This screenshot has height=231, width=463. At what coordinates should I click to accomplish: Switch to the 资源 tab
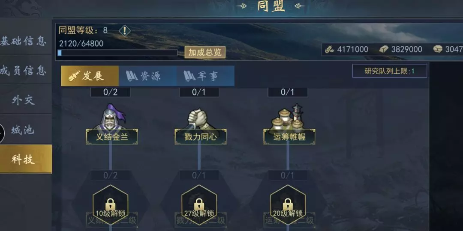(147, 76)
